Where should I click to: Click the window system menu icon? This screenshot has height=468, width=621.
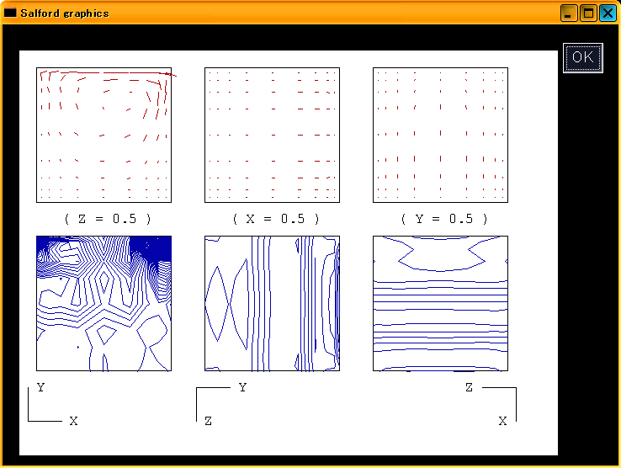click(10, 13)
